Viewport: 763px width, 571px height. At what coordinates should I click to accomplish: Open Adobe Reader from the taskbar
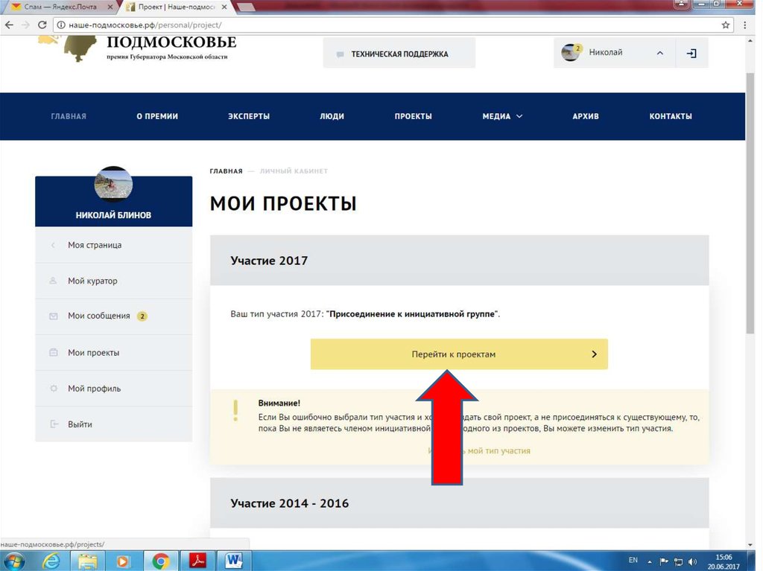tap(197, 560)
